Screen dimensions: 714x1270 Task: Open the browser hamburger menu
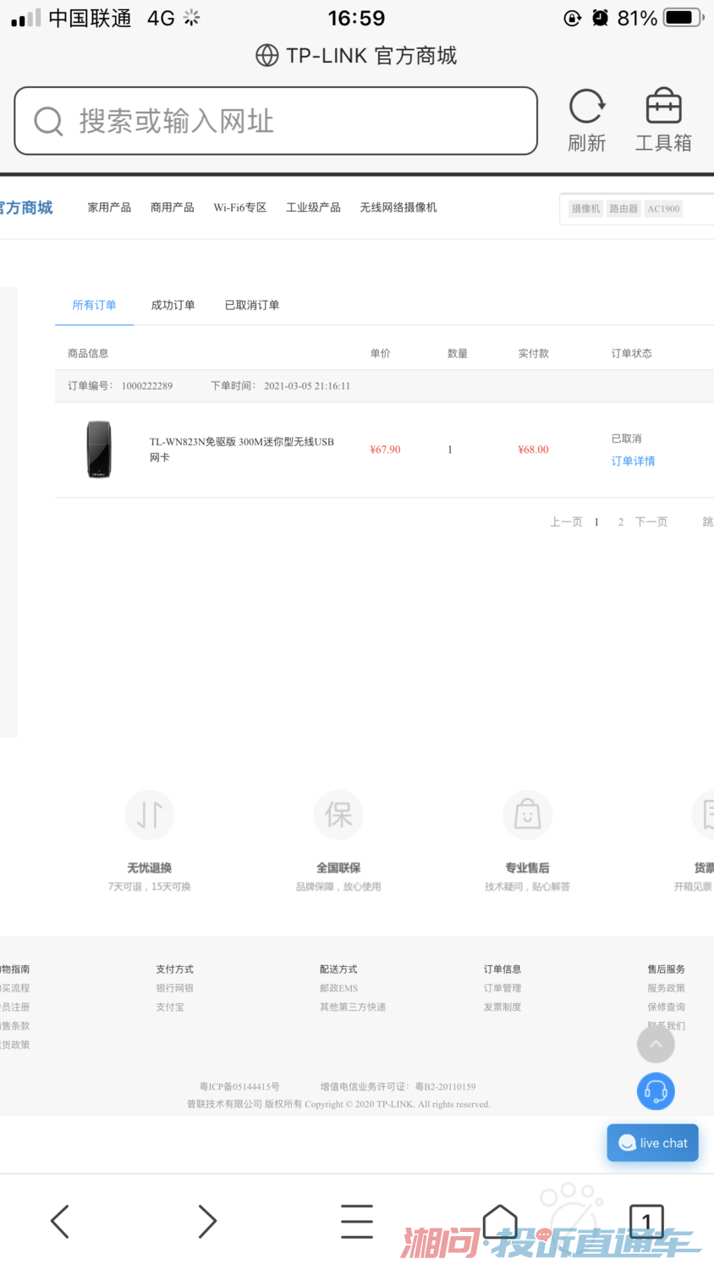356,1221
